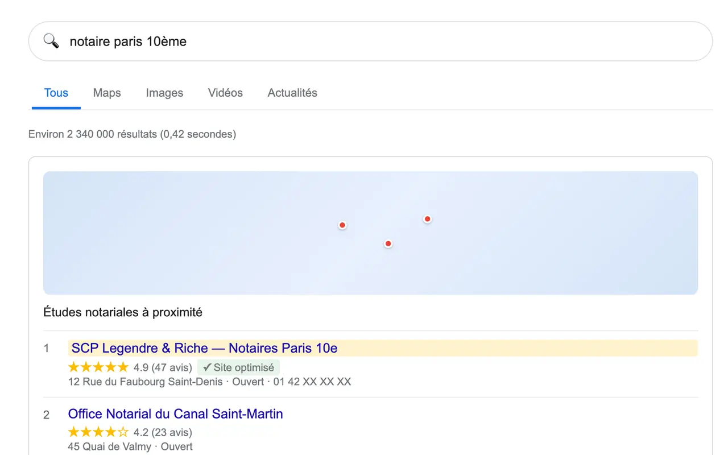Click the lowest middle red map pin
This screenshot has width=728, height=455.
click(x=388, y=243)
